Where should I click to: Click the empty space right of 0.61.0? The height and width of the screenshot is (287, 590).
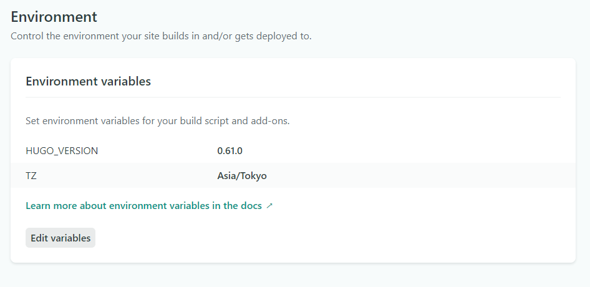click(399, 150)
